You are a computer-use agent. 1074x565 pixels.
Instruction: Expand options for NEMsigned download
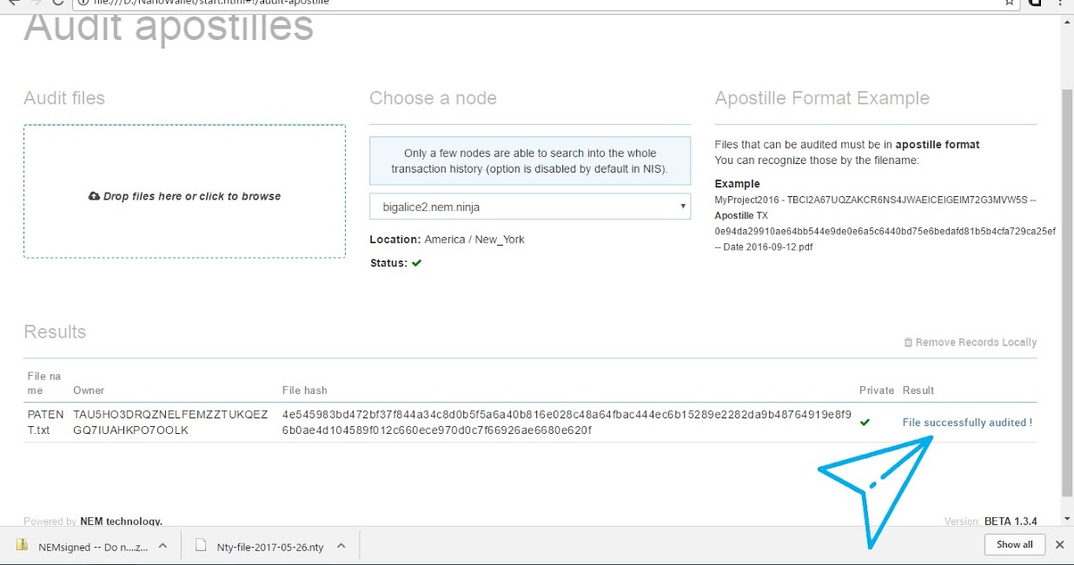click(162, 546)
